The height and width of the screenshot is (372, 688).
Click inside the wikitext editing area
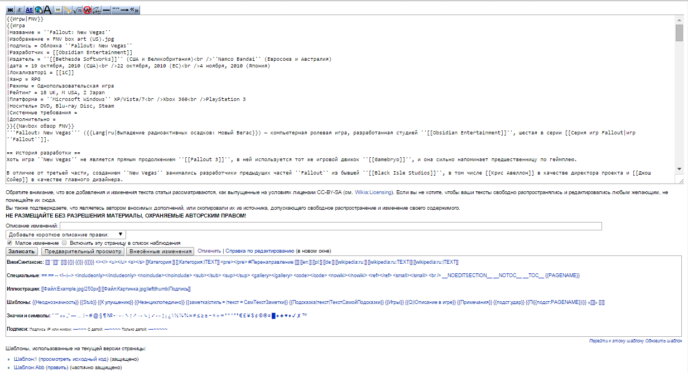(340, 99)
